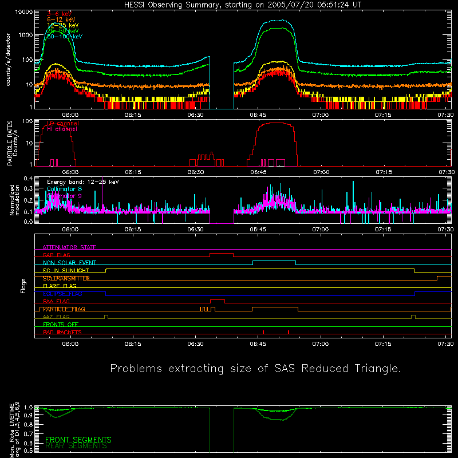Select the ATTENUATOR_STATE flag label
Image resolution: width=458 pixels, height=458 pixels.
click(x=69, y=247)
